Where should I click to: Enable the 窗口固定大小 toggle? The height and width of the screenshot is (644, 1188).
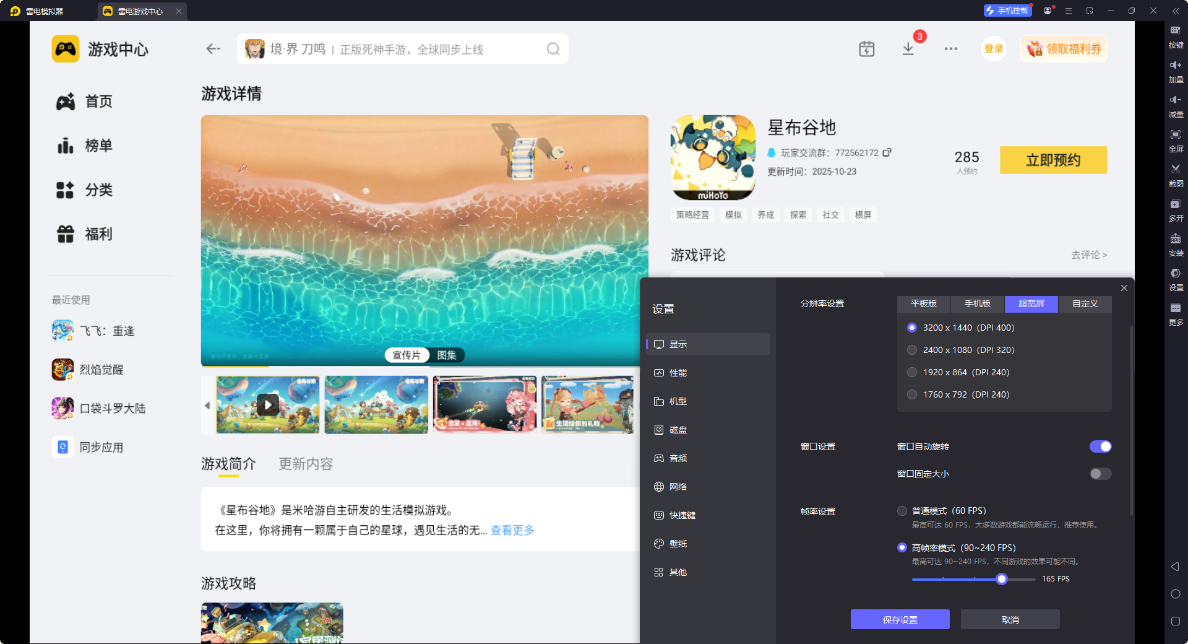pos(1100,474)
